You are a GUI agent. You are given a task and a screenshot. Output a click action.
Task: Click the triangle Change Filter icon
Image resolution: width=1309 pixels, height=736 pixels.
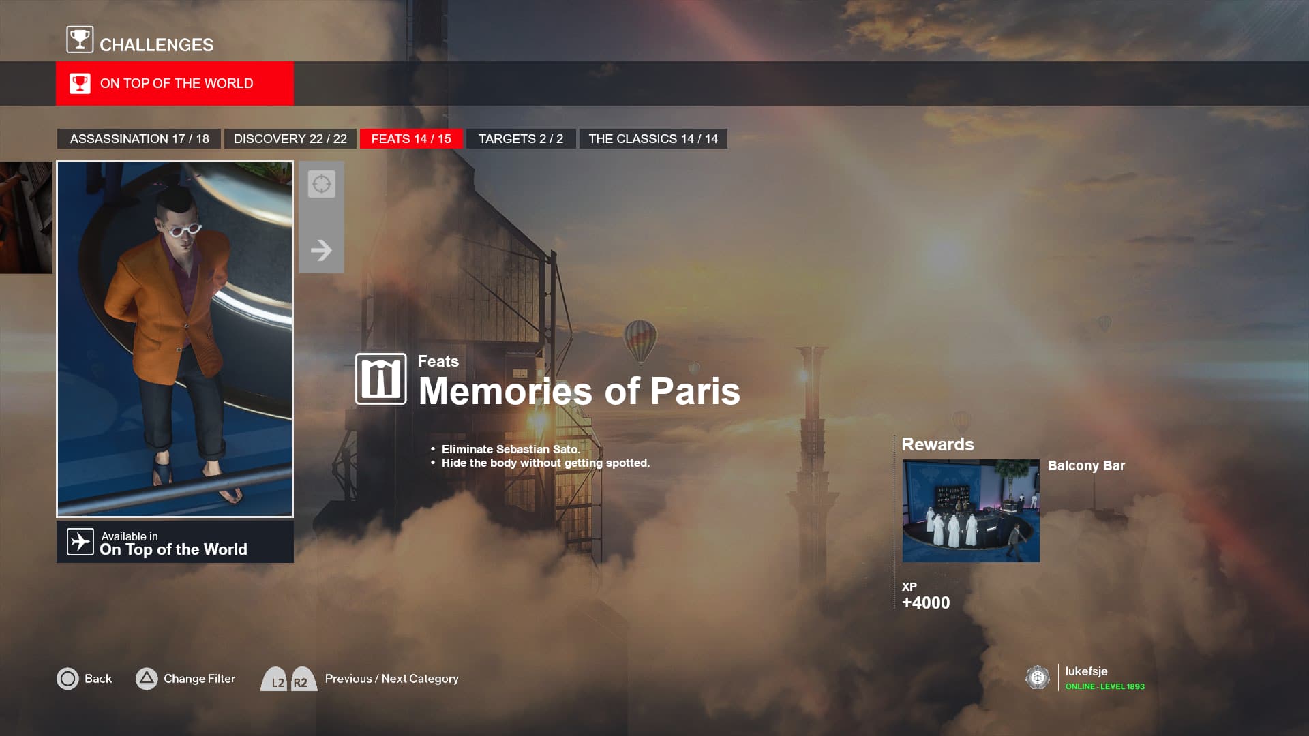(x=147, y=679)
